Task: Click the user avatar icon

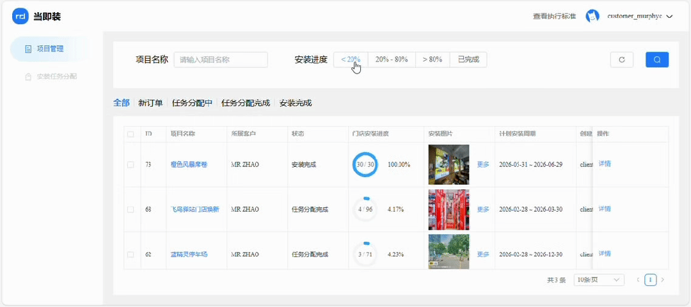Action: (x=592, y=17)
